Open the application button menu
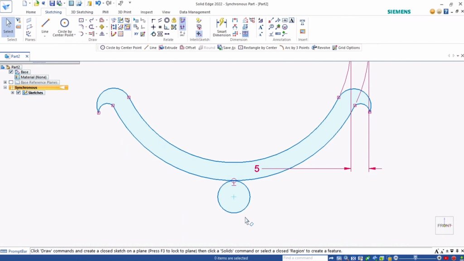This screenshot has width=464, height=261. (x=6, y=6)
